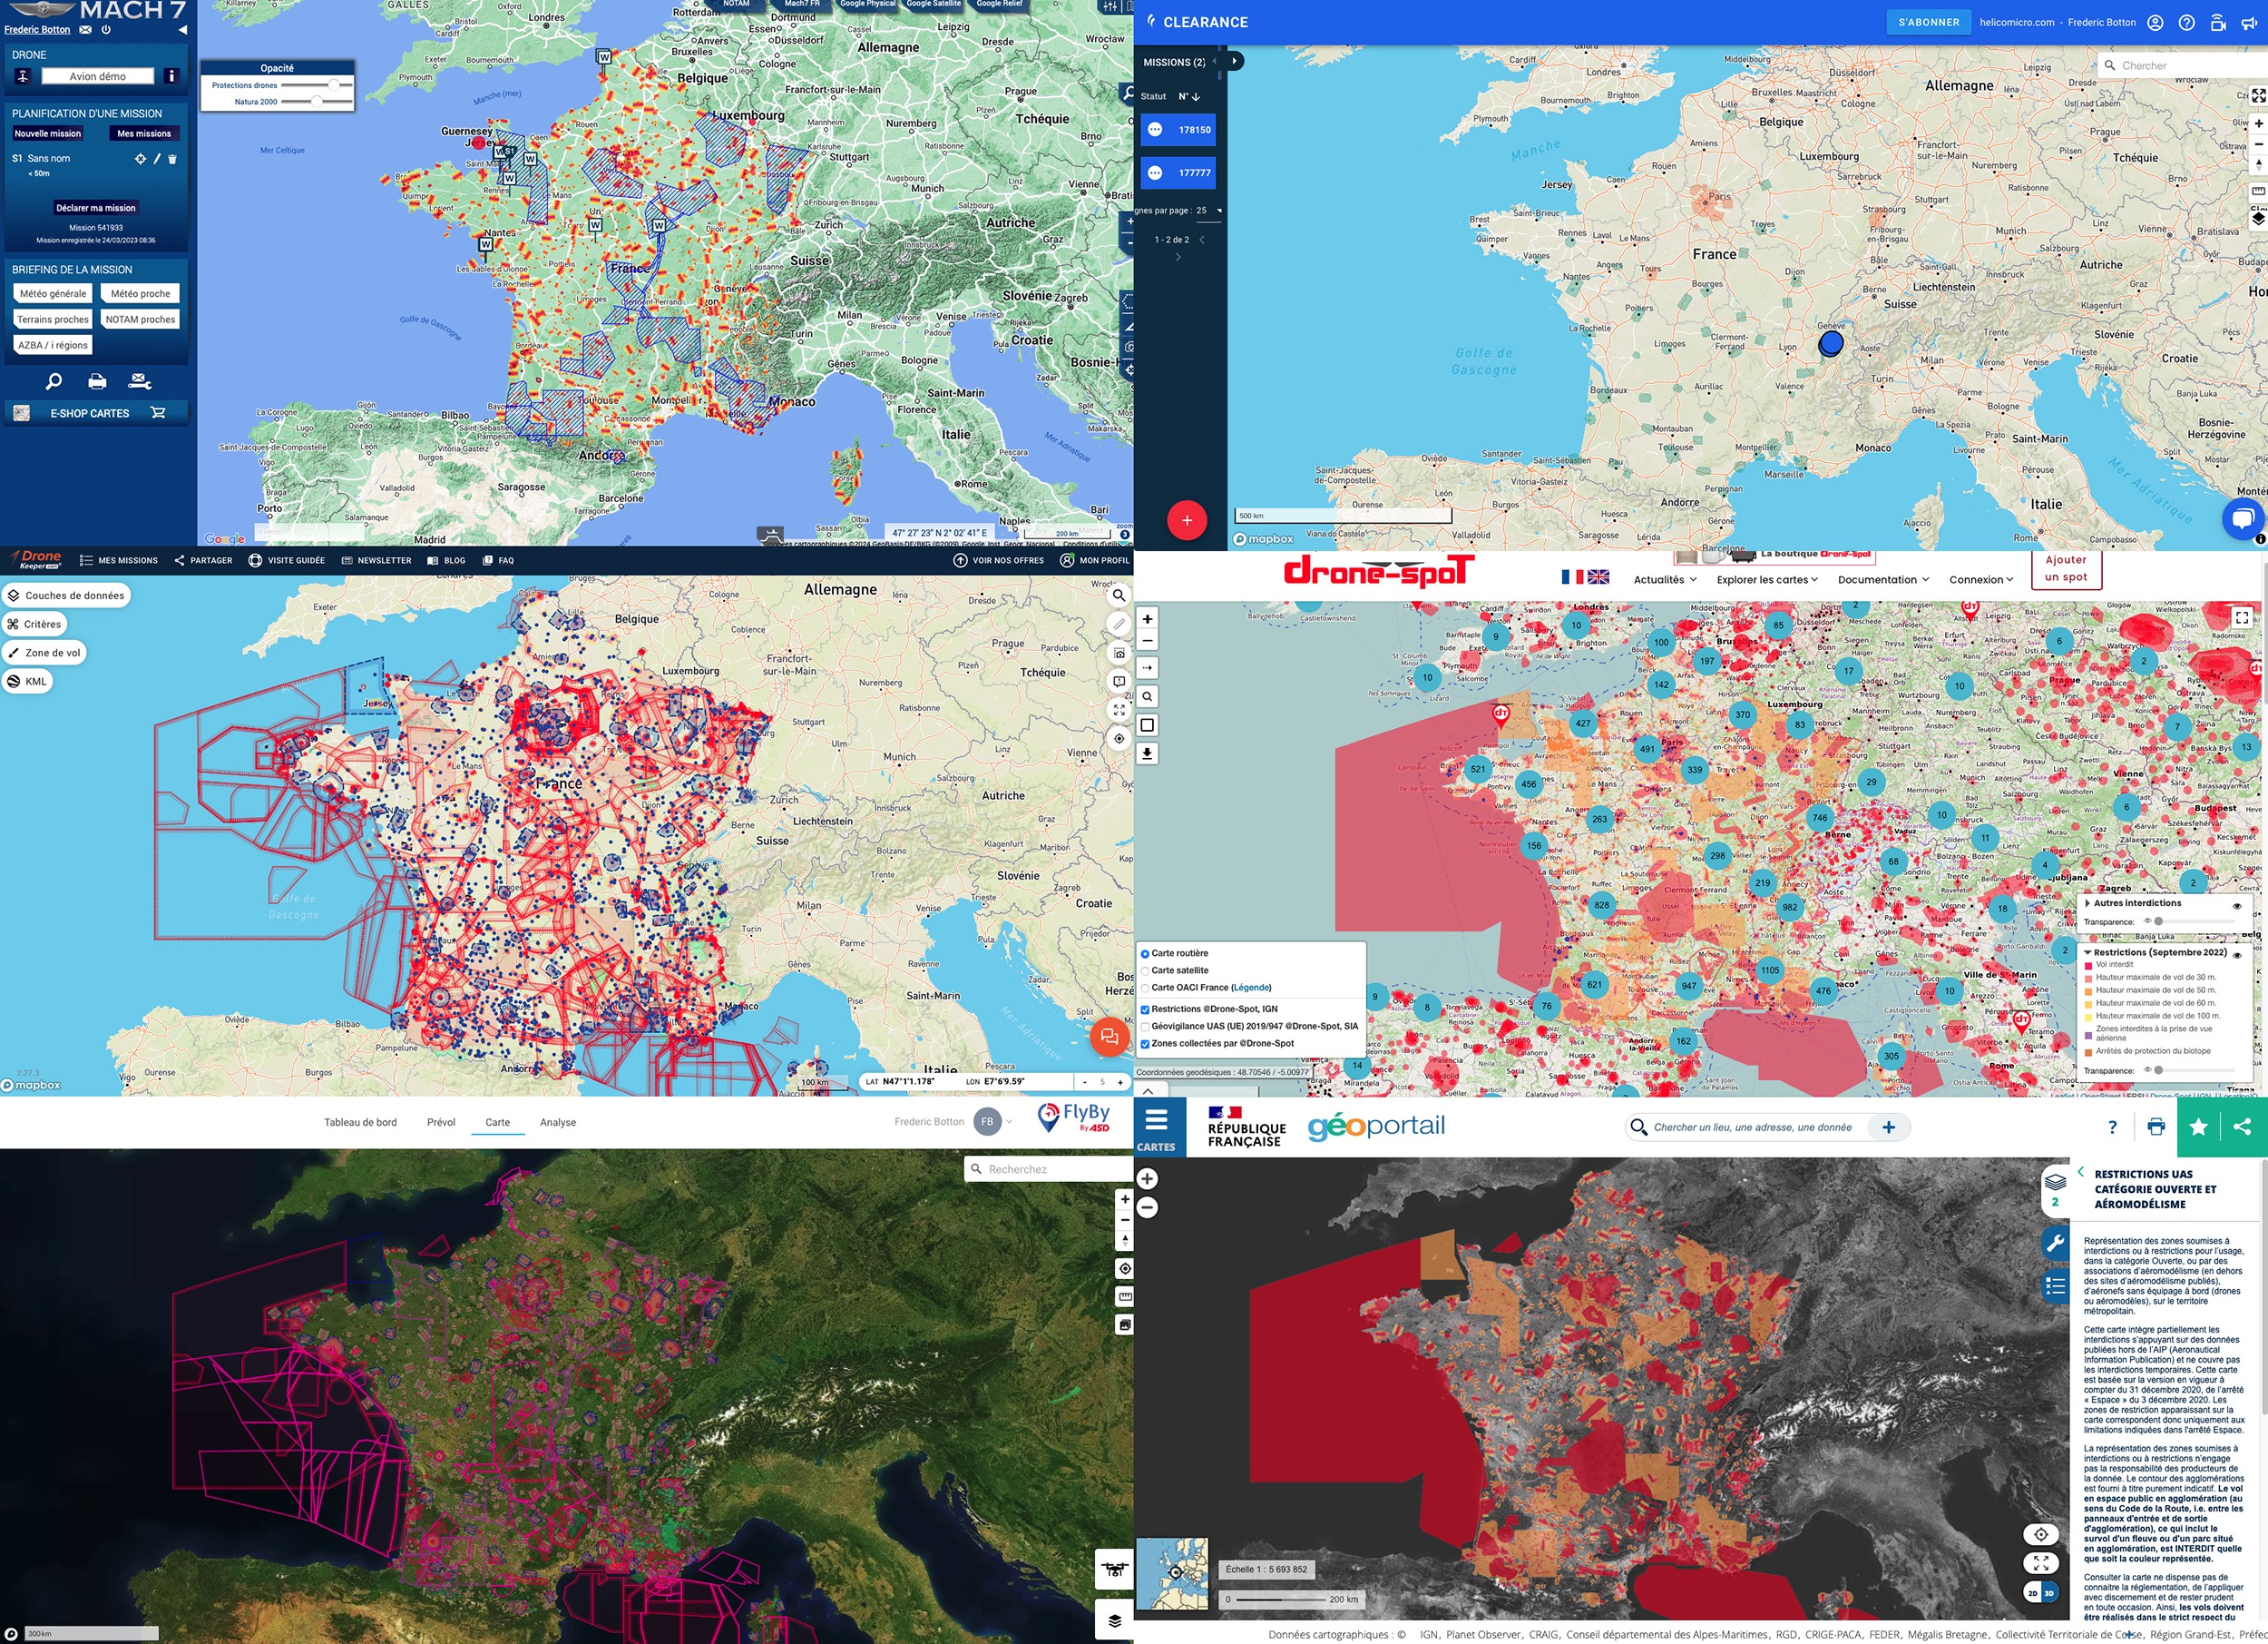Screen dimensions: 2268x1644
Task: Open the lignes par page 25 dropdown
Action: pos(1210,210)
